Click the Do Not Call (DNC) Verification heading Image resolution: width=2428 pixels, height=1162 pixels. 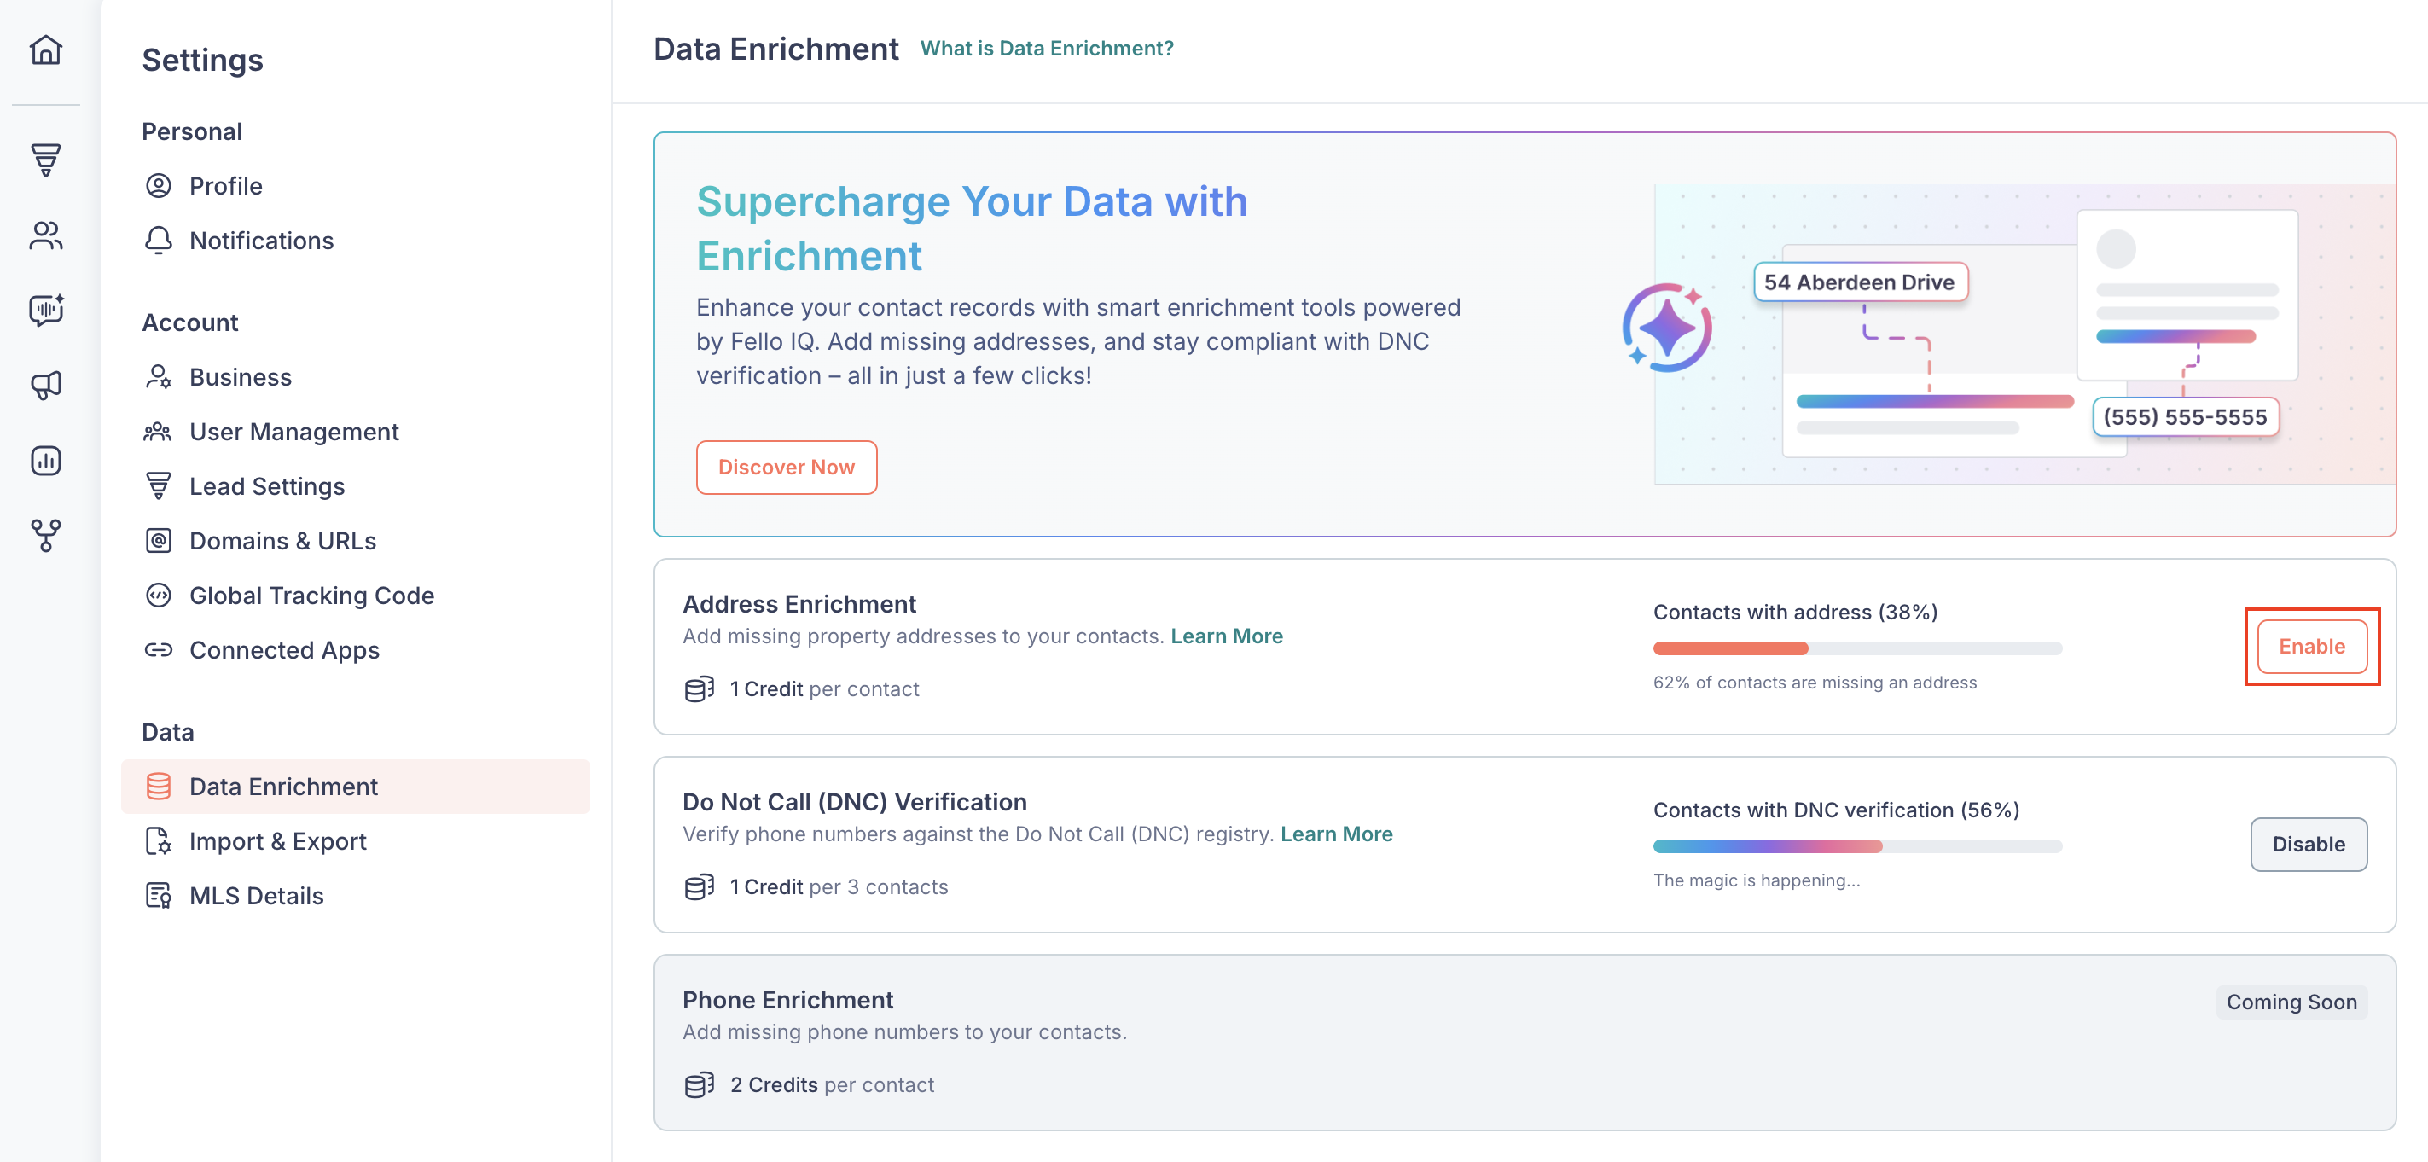(x=854, y=802)
